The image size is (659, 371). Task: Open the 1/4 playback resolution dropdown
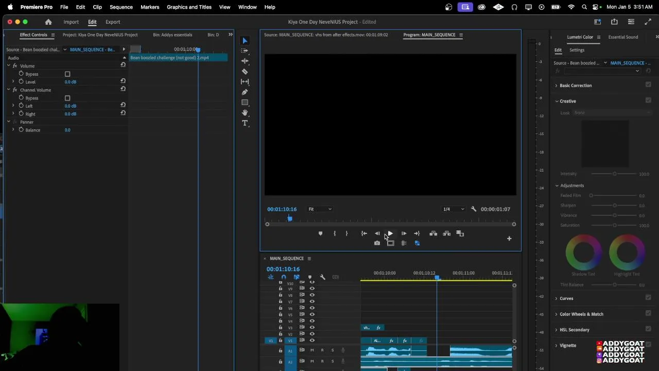click(x=454, y=209)
